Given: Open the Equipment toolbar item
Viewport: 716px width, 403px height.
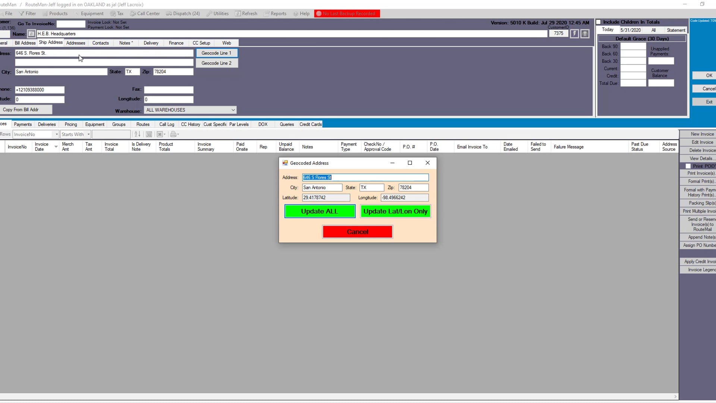Looking at the screenshot, I should click(89, 13).
